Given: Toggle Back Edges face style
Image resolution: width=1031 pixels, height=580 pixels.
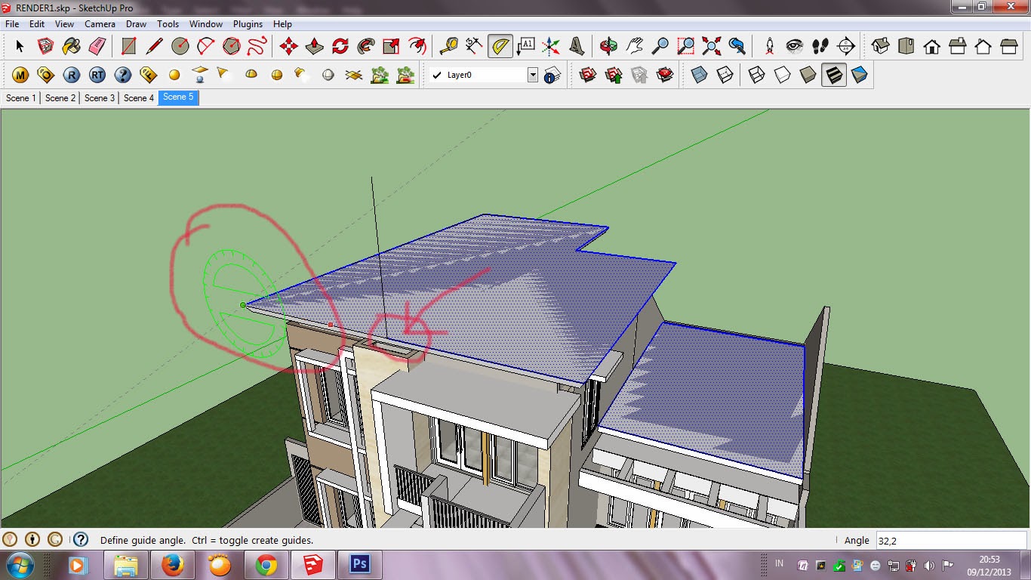Looking at the screenshot, I should click(725, 75).
